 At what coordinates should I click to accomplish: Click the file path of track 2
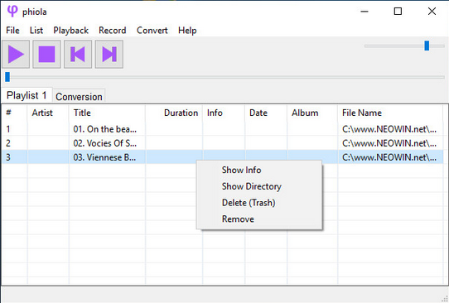pos(389,143)
